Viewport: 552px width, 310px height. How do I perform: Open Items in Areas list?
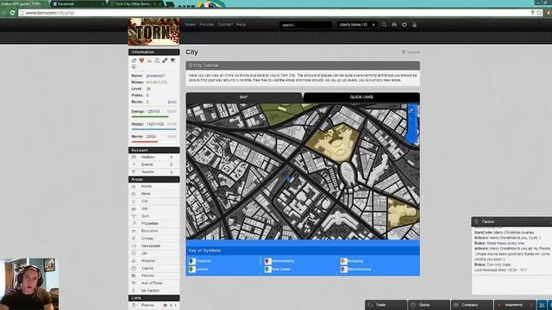154,194
